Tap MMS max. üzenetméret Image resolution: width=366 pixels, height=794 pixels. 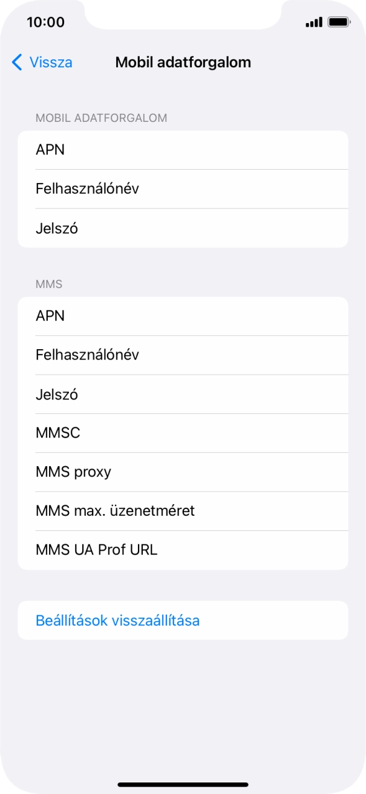[183, 511]
